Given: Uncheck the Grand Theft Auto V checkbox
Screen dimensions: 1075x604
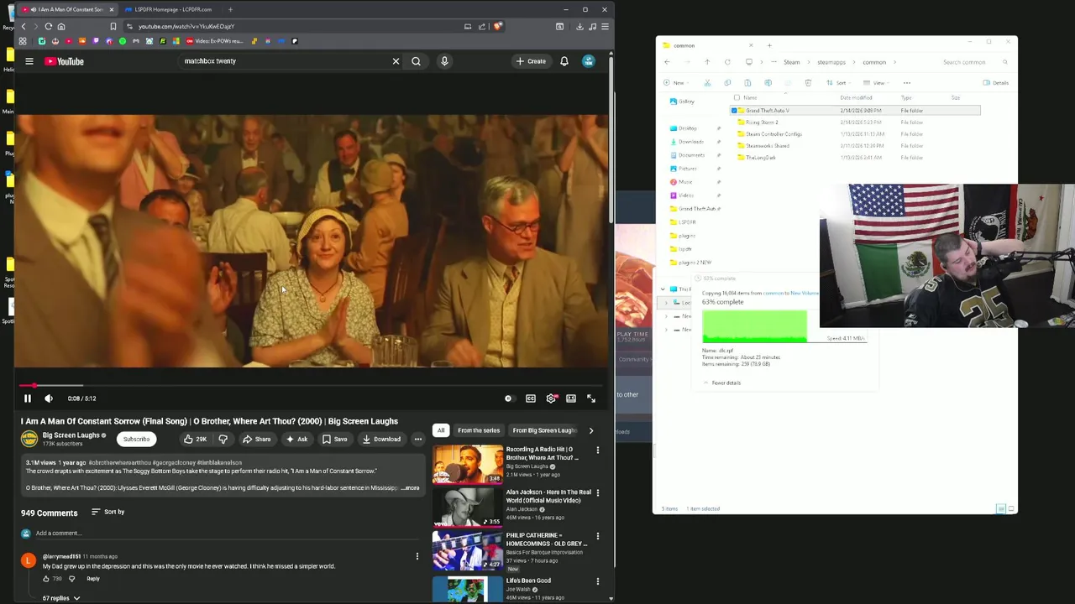Looking at the screenshot, I should click(x=734, y=111).
